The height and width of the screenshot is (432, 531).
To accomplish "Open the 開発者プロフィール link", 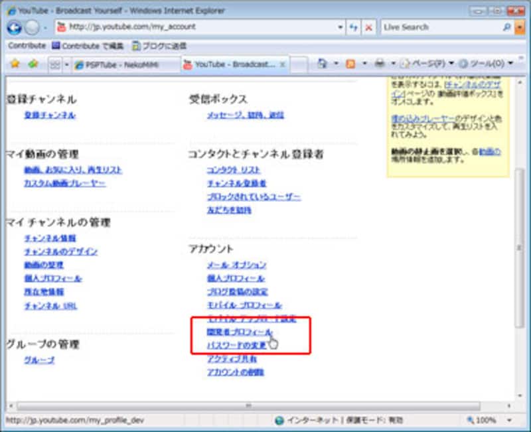I will 240,332.
